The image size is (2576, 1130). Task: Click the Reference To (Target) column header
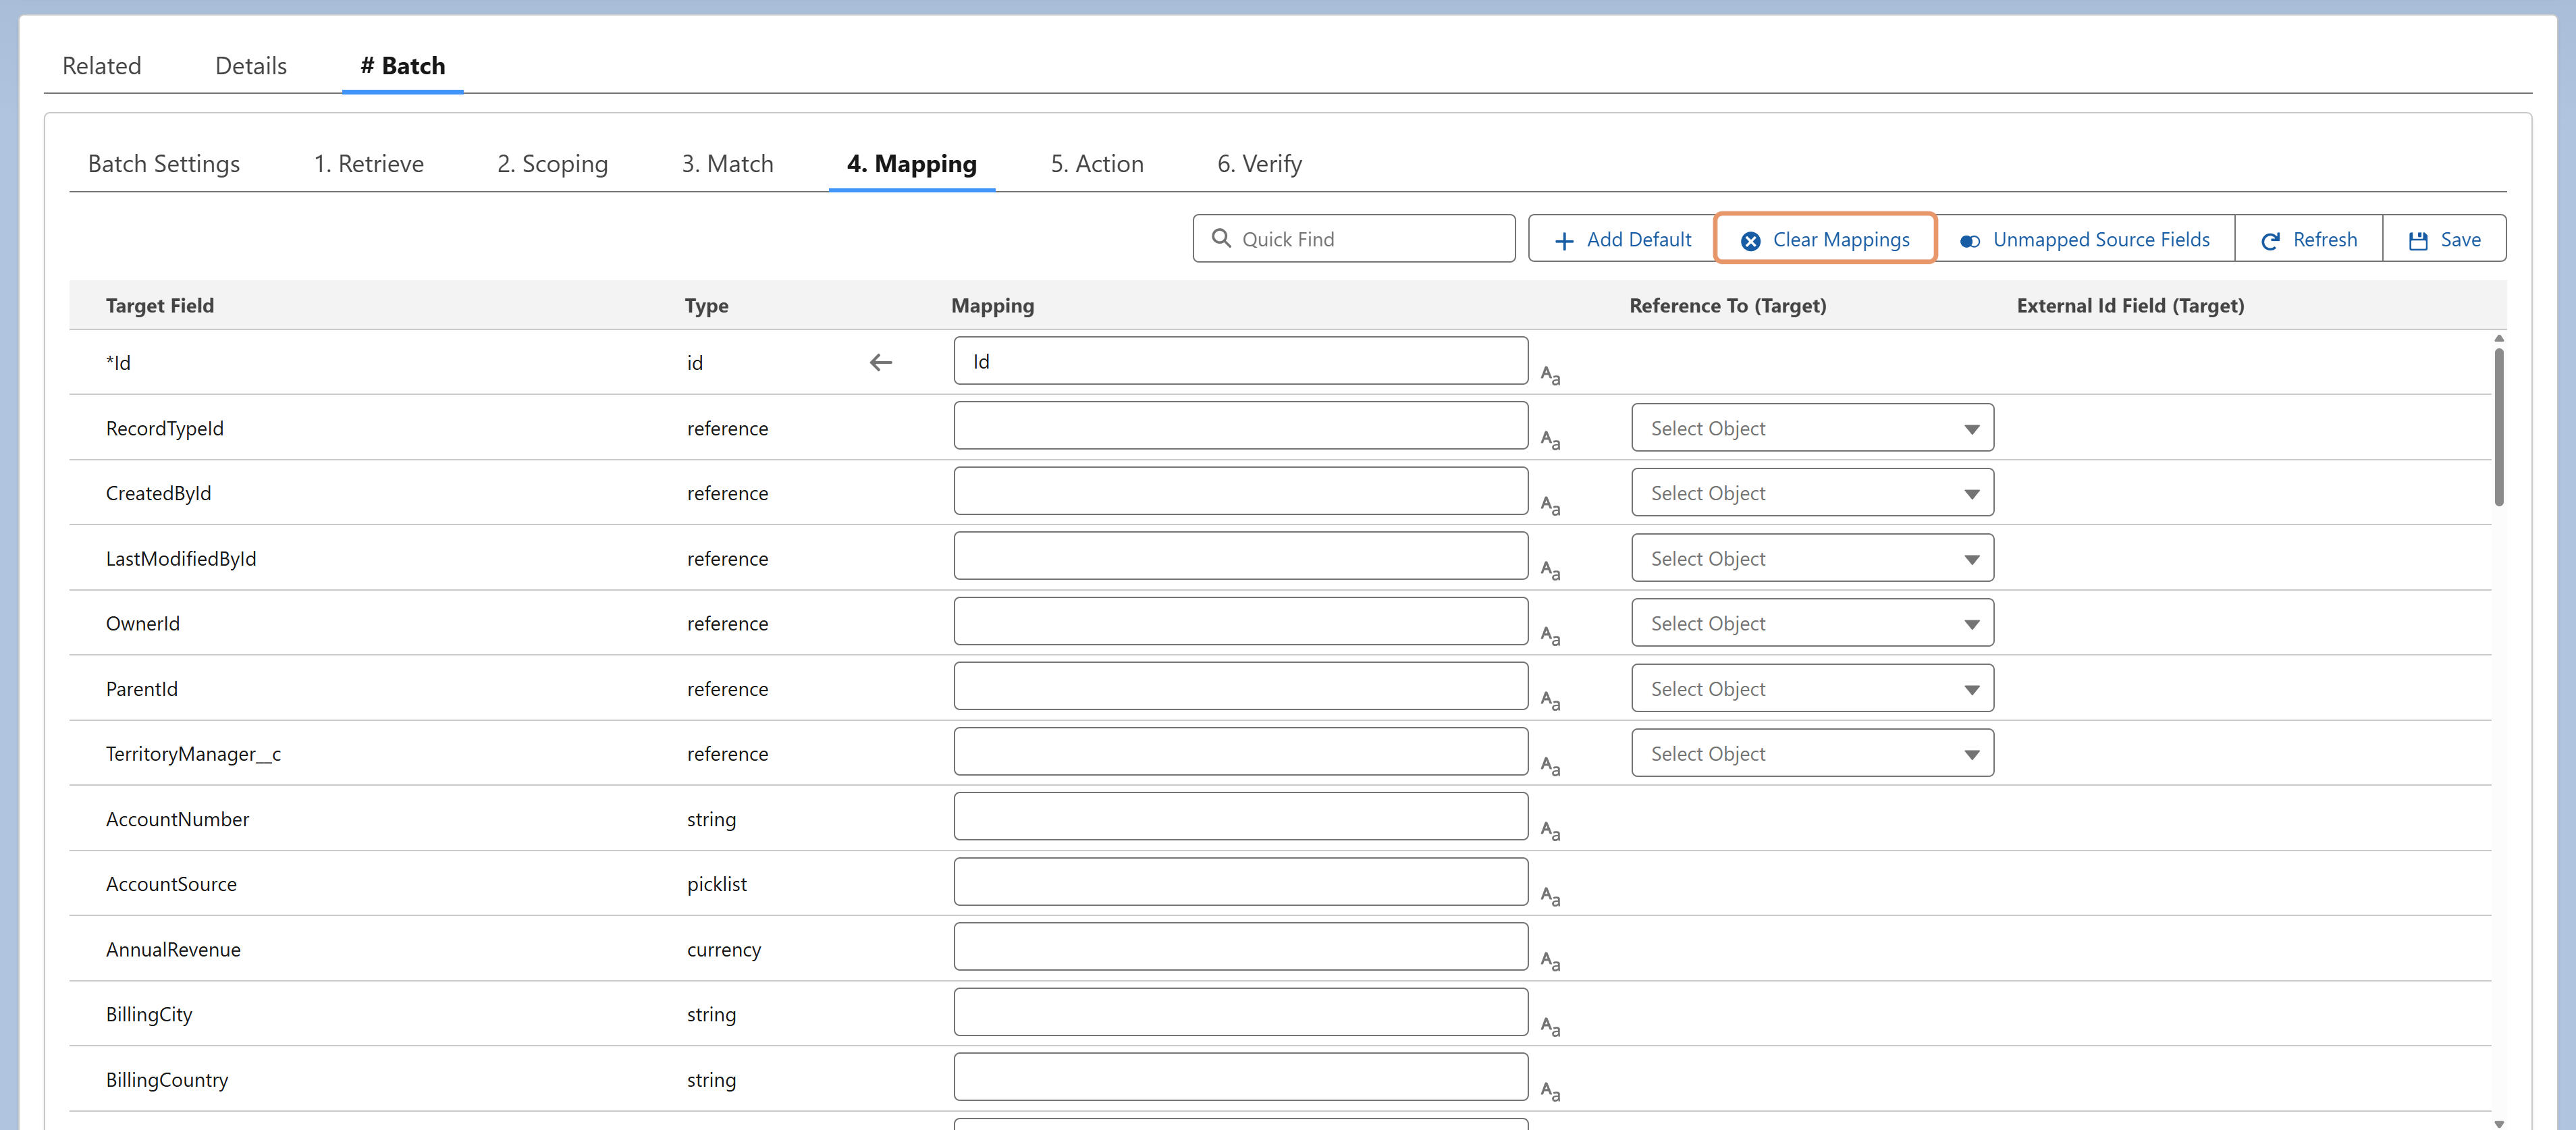point(1727,306)
